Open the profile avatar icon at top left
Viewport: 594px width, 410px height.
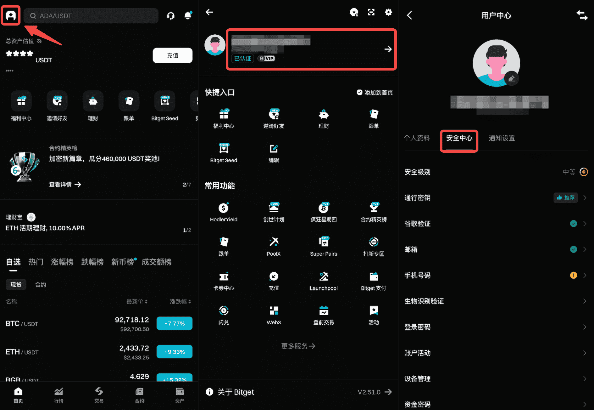click(11, 15)
